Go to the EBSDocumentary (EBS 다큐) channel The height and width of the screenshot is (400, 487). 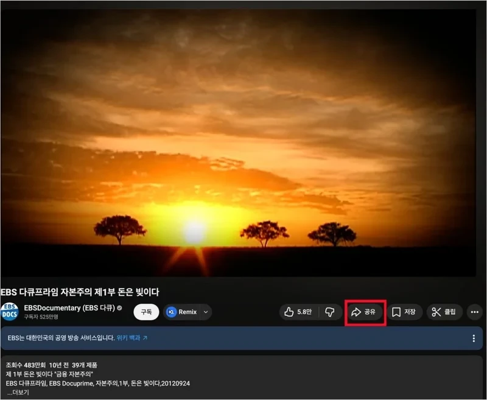click(x=69, y=308)
